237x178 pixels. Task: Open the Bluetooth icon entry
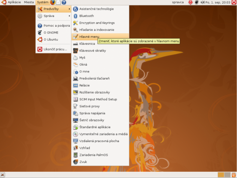76,16
